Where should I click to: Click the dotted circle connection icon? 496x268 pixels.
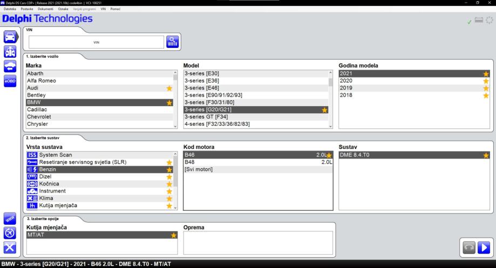pyautogui.click(x=490, y=20)
